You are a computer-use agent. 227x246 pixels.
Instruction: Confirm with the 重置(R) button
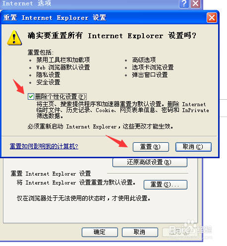click(x=151, y=147)
